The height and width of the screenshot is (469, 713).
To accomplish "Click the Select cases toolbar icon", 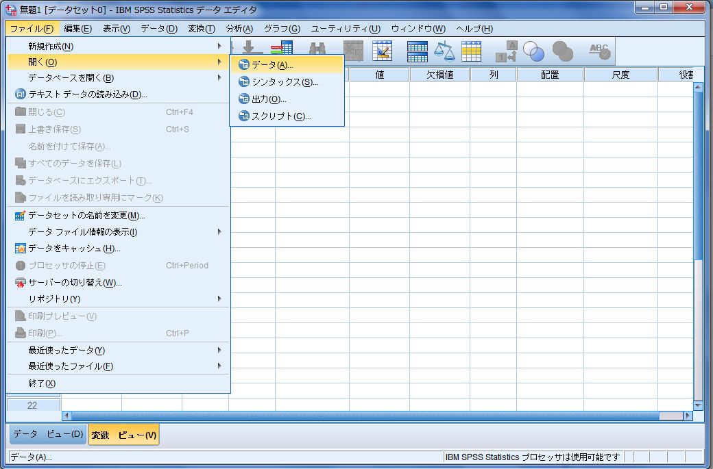I will pyautogui.click(x=471, y=51).
